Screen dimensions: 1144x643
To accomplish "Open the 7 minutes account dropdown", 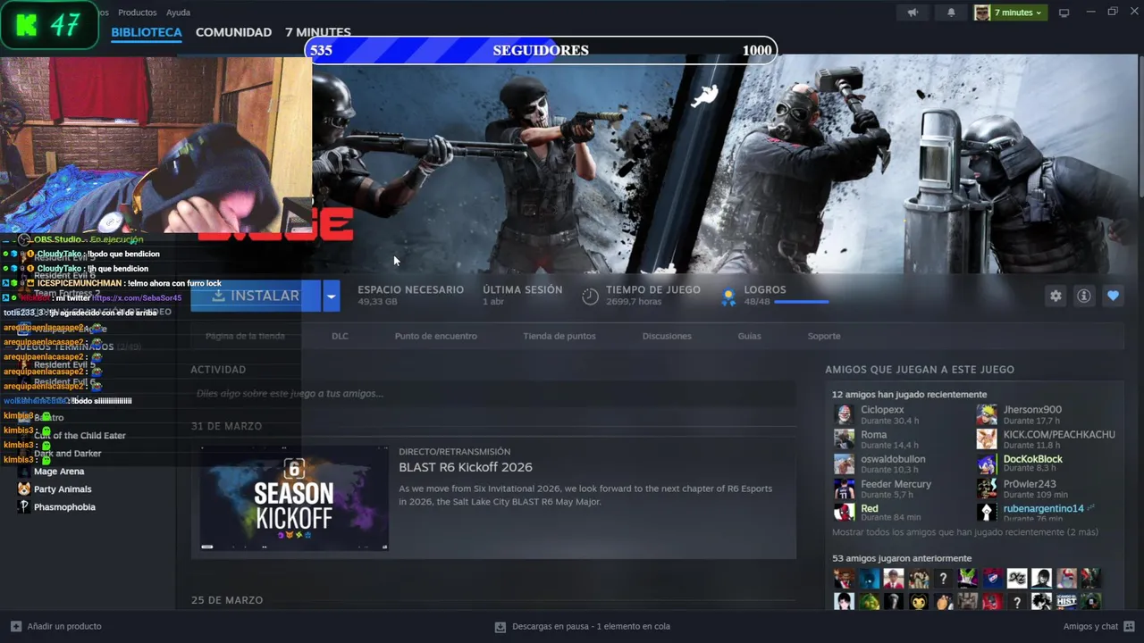I will pos(1009,13).
